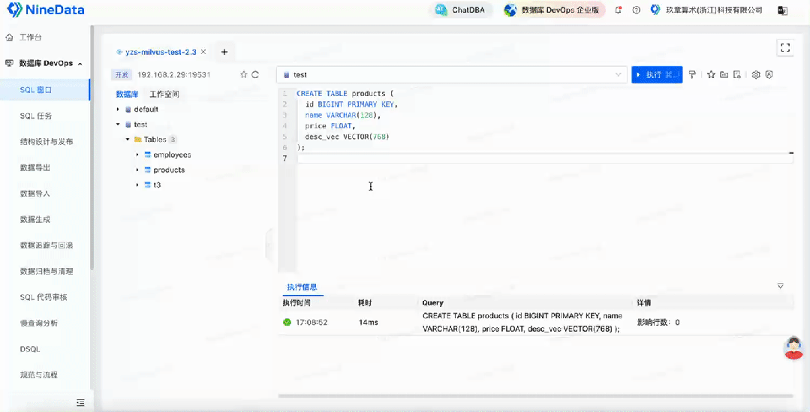Open SQL history icon
Viewport: 810px width, 412px height.
737,75
